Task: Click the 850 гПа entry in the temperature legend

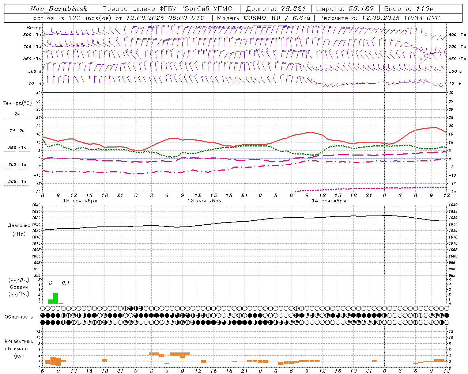Action: tap(17, 148)
